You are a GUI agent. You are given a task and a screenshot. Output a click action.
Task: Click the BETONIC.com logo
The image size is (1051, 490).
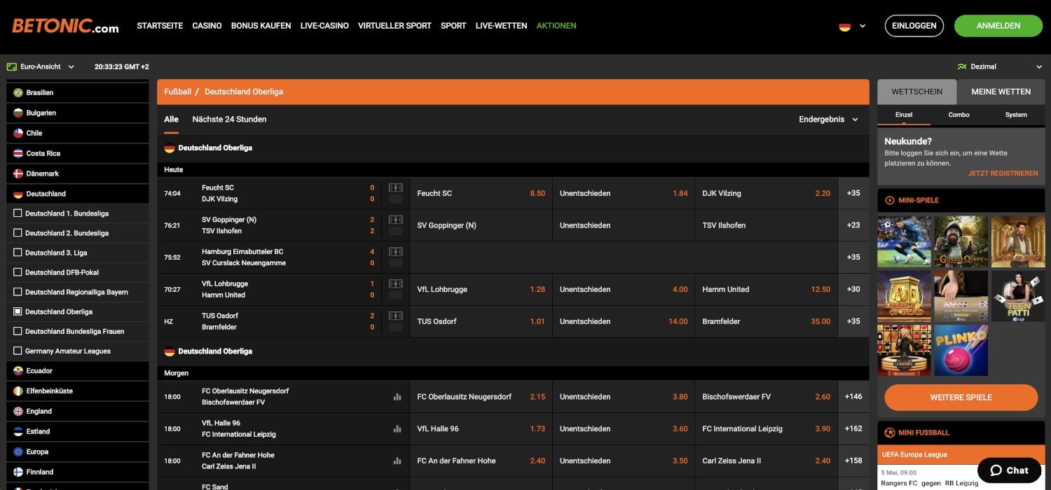pos(65,26)
